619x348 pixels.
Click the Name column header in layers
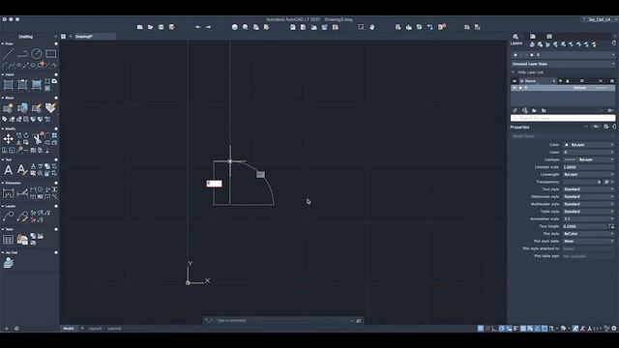point(530,81)
